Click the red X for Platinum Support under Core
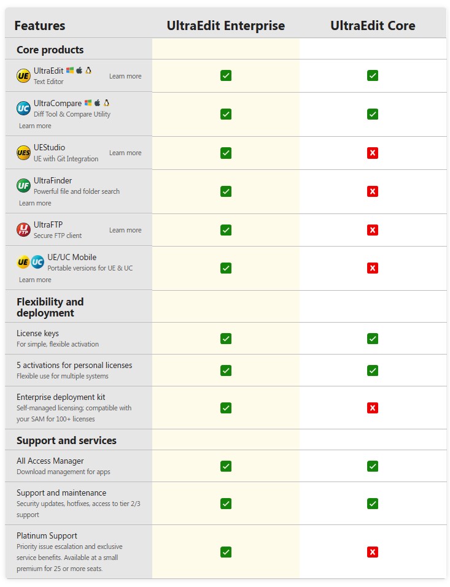450x587 pixels. tap(373, 552)
